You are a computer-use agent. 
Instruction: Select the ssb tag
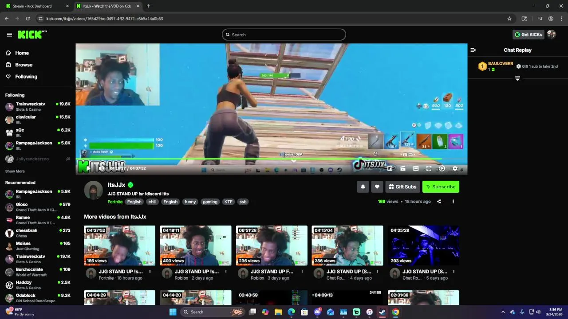point(243,202)
